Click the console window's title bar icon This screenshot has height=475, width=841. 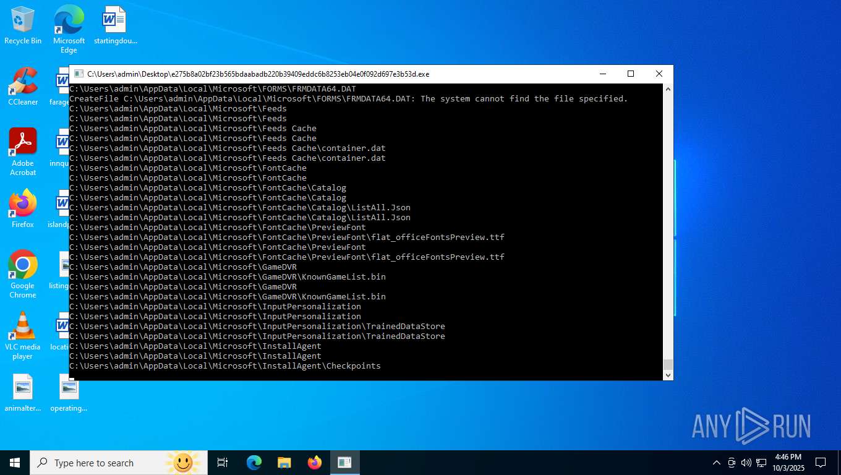(79, 74)
